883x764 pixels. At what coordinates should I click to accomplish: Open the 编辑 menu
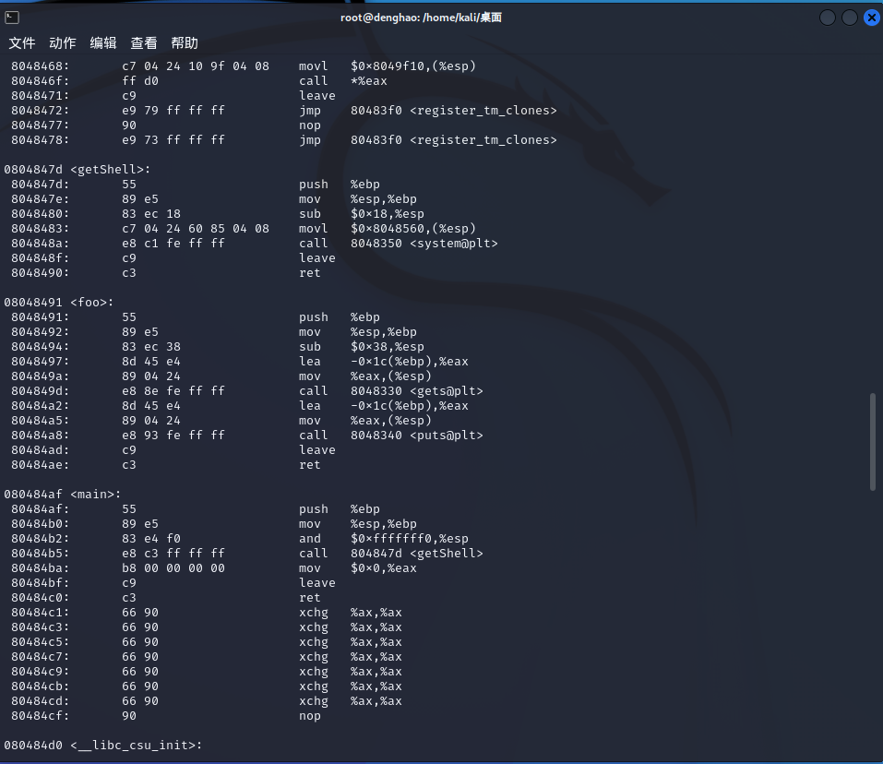coord(103,43)
